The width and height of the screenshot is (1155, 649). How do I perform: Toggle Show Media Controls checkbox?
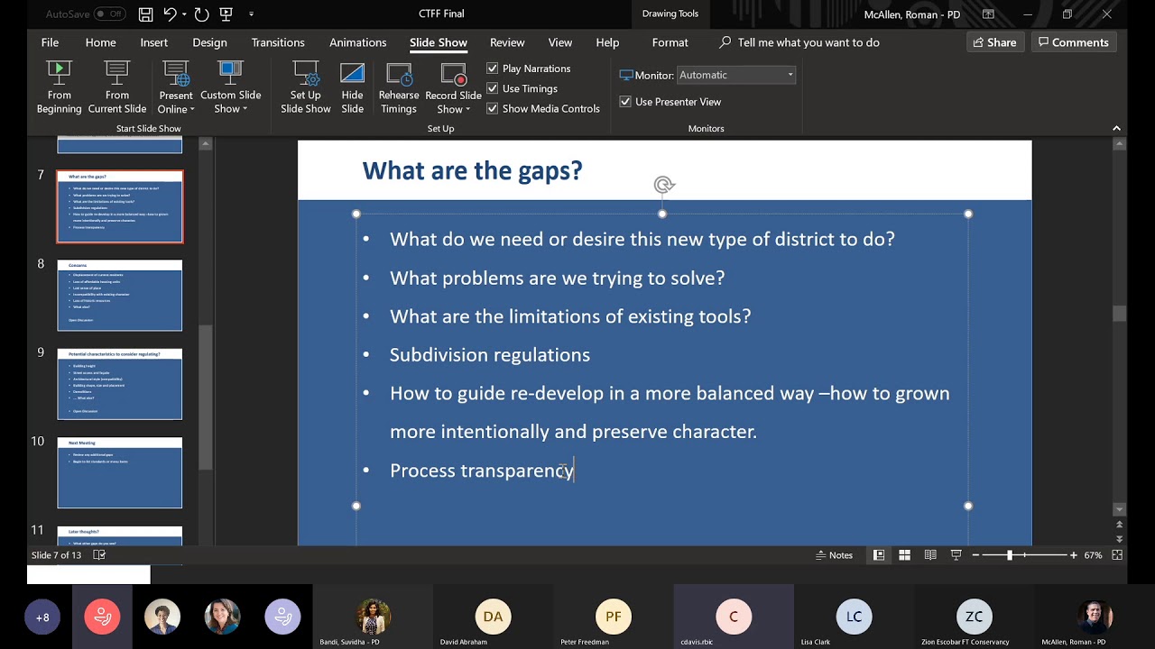[493, 108]
